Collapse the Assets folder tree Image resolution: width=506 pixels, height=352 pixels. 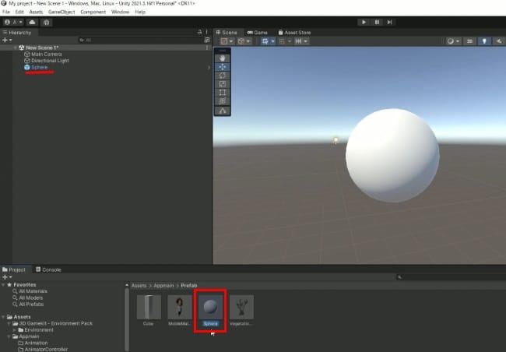tap(3, 317)
